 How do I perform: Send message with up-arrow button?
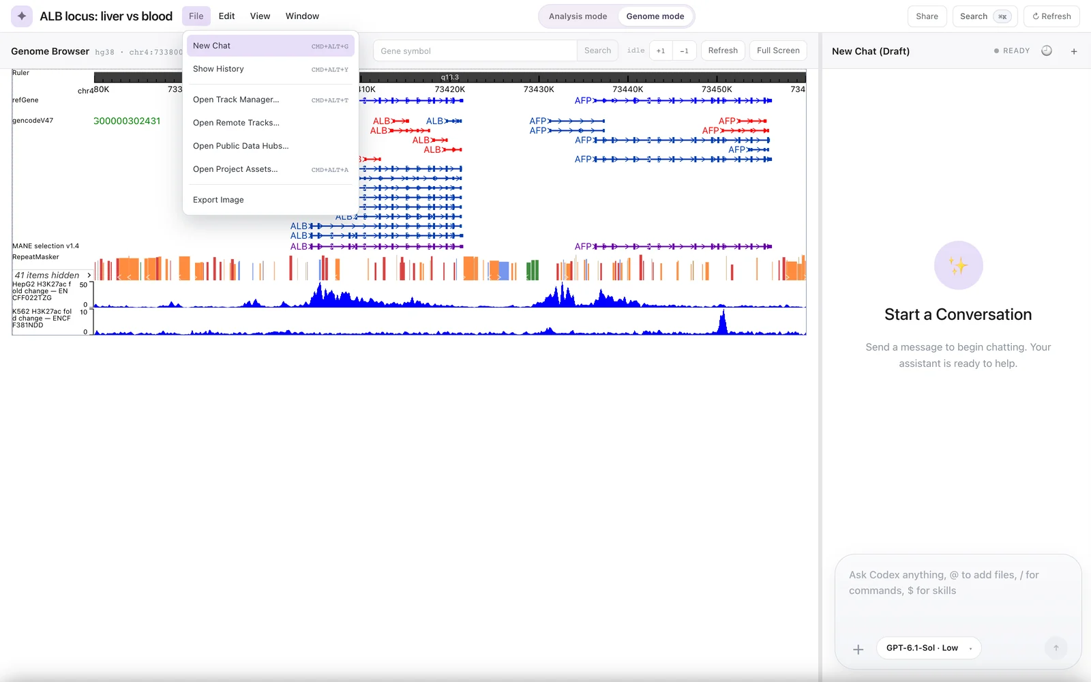click(x=1056, y=648)
